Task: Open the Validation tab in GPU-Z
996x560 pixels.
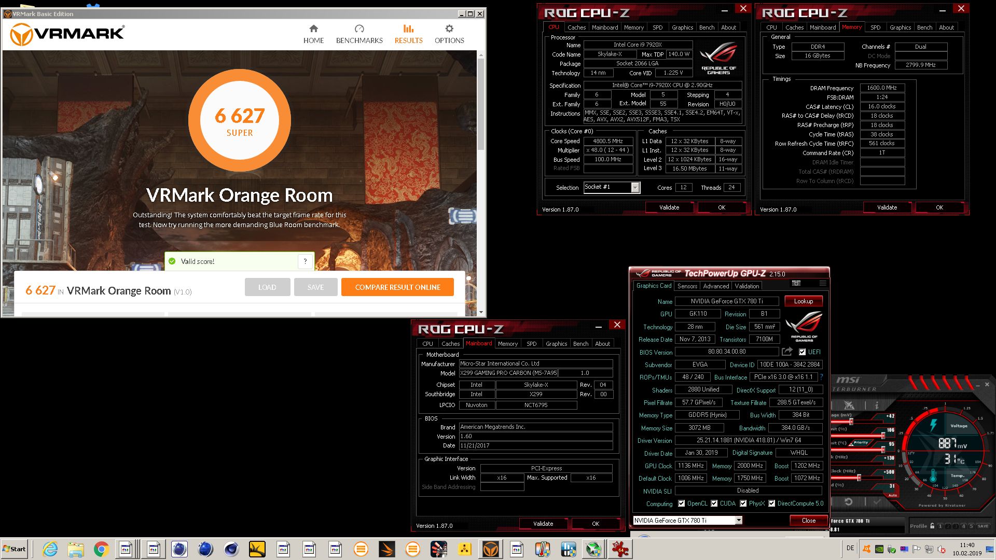Action: (x=747, y=286)
